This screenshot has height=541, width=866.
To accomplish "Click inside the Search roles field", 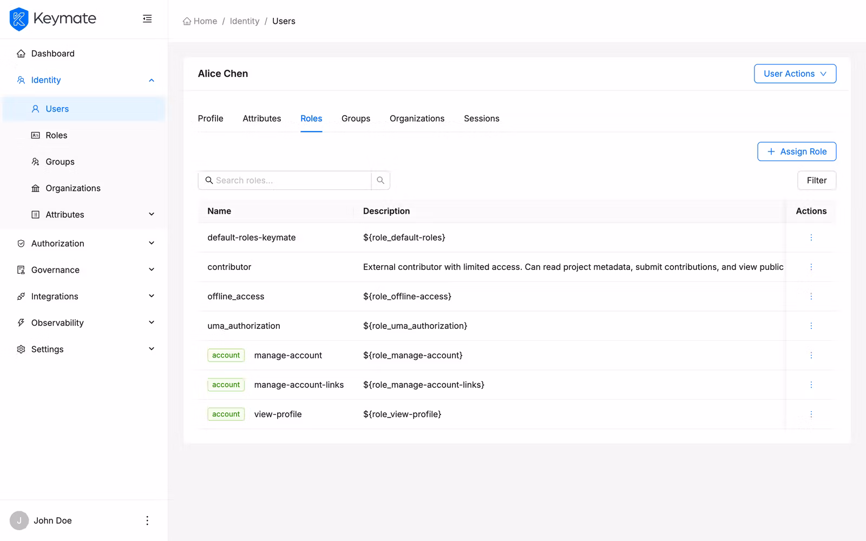I will [x=287, y=180].
